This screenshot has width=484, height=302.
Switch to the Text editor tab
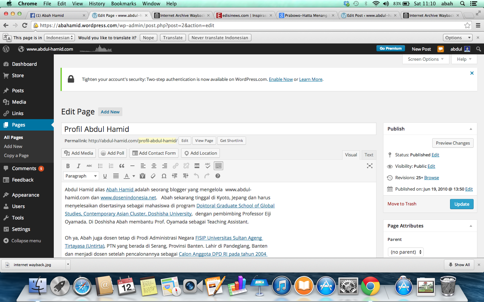[x=369, y=155]
